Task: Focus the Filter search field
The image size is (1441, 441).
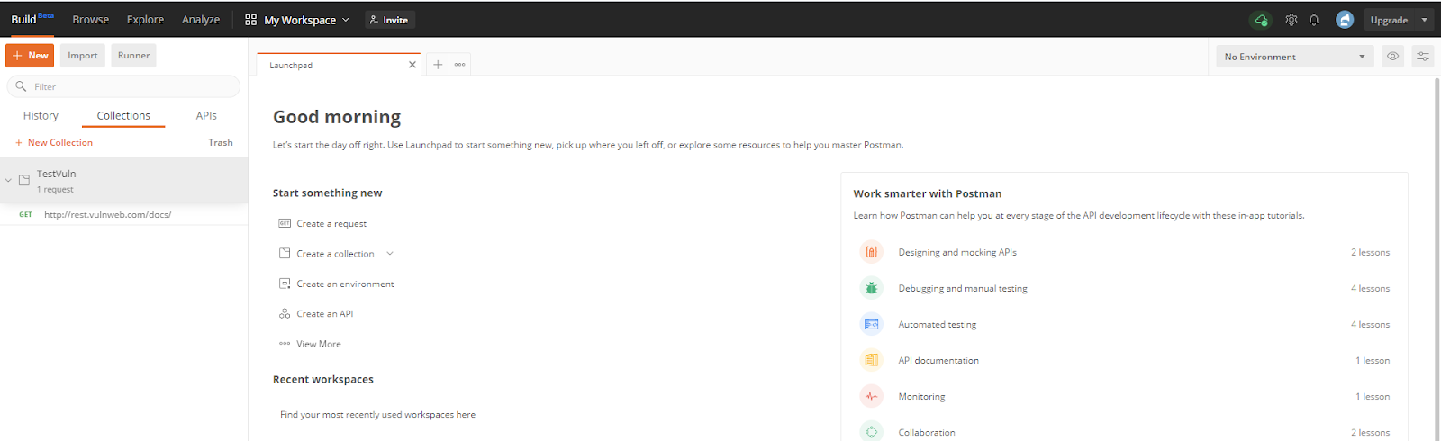Action: tap(123, 86)
